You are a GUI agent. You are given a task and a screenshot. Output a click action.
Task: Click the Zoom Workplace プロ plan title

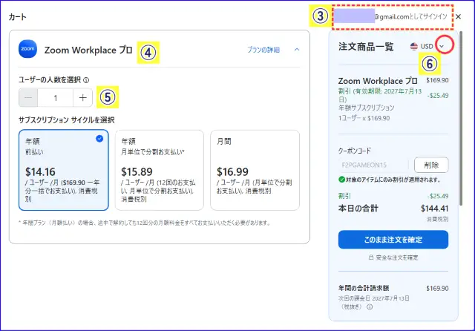[88, 50]
